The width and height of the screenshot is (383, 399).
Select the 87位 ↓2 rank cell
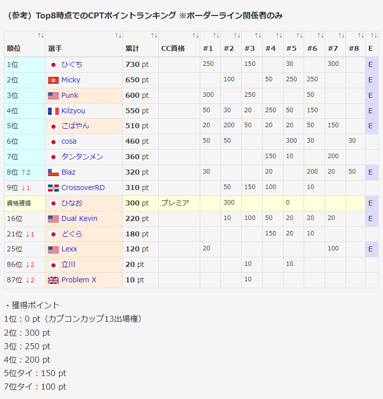(x=25, y=280)
